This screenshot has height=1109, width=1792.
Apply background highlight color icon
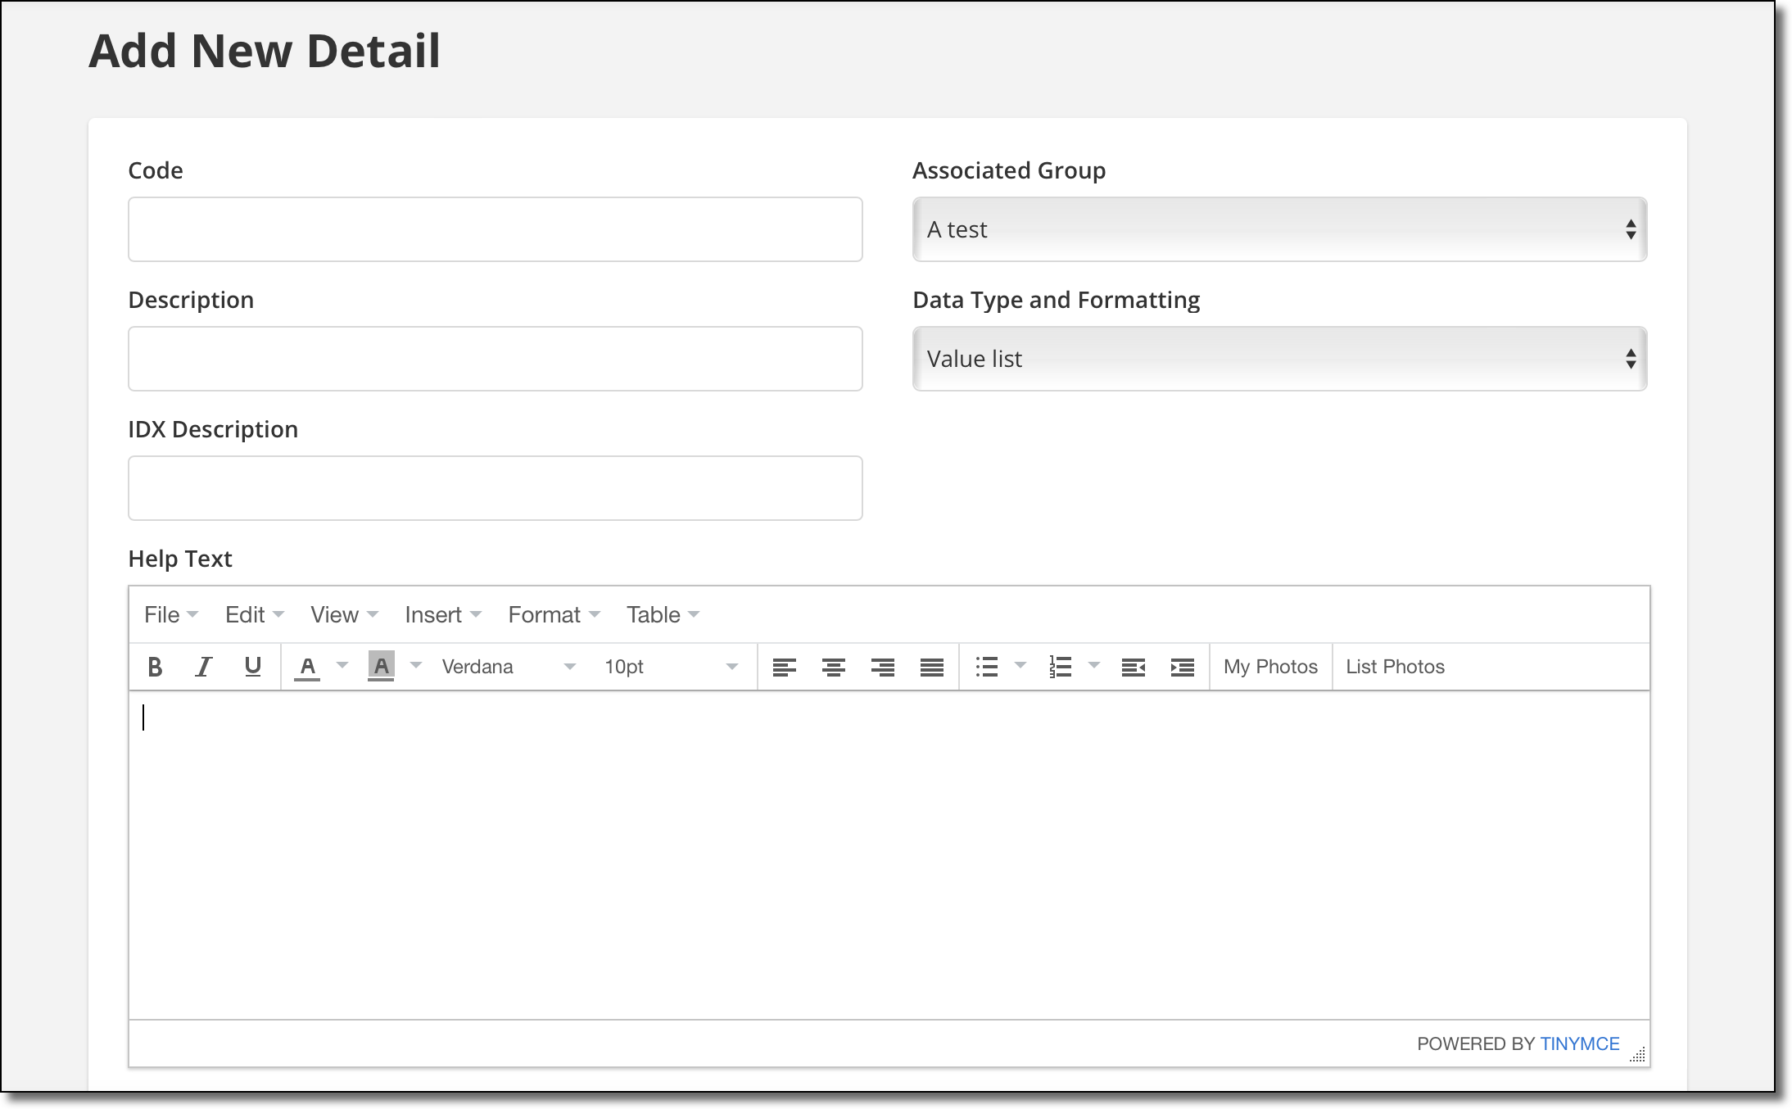382,667
